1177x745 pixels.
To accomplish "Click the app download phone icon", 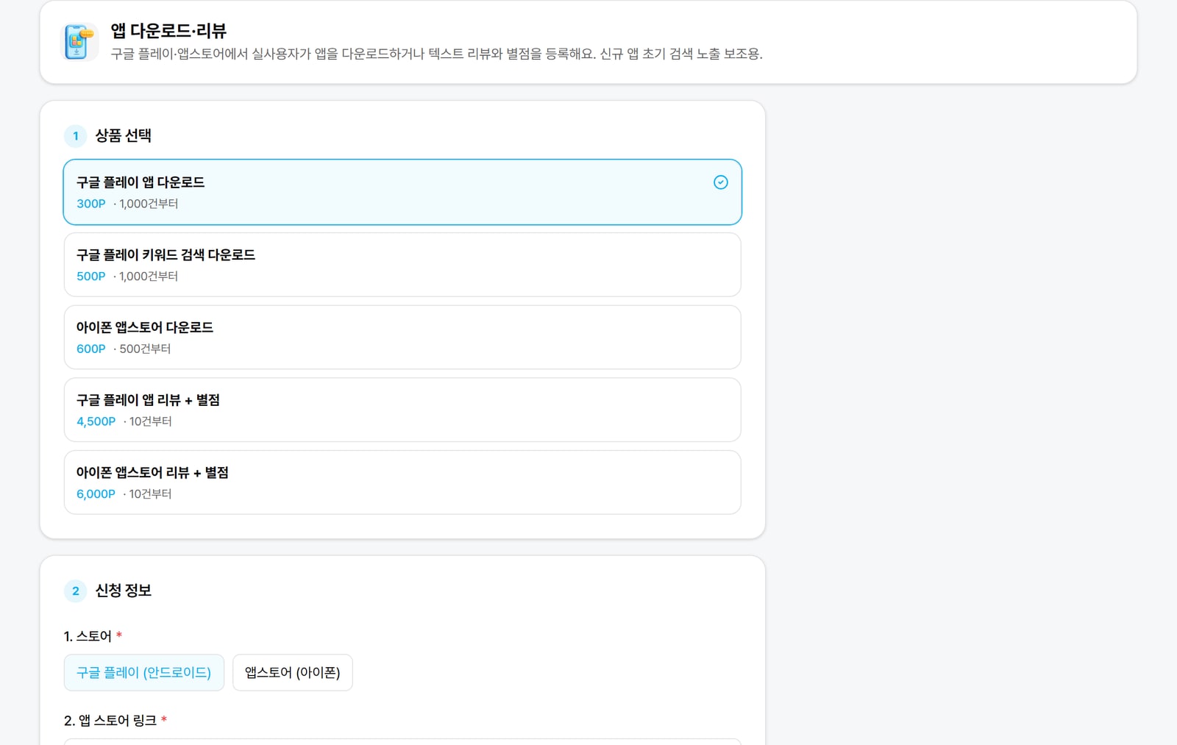I will [79, 41].
